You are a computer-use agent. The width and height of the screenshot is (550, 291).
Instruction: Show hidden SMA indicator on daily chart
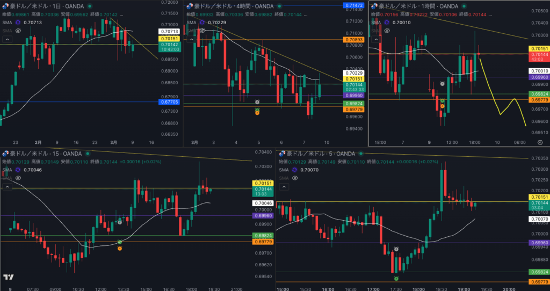tap(18, 31)
